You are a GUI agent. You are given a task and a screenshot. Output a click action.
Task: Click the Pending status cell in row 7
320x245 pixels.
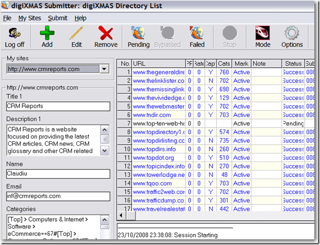point(293,124)
